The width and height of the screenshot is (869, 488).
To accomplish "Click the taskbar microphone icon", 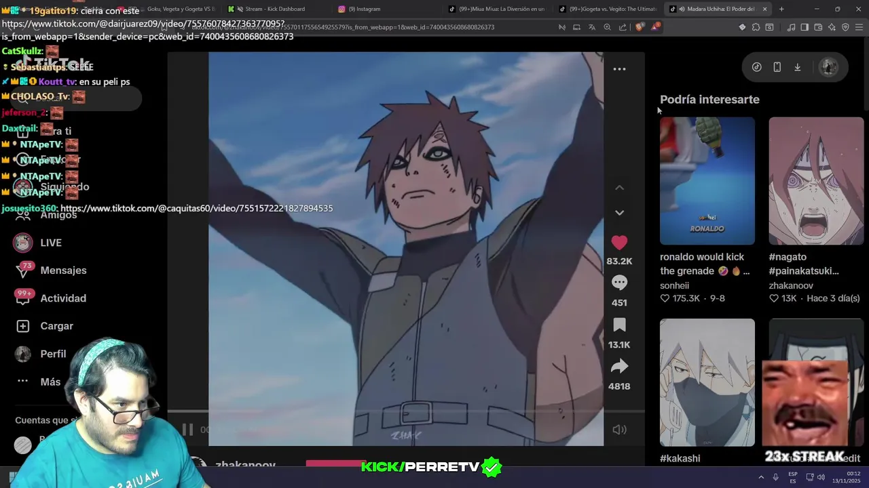I will coord(775,477).
